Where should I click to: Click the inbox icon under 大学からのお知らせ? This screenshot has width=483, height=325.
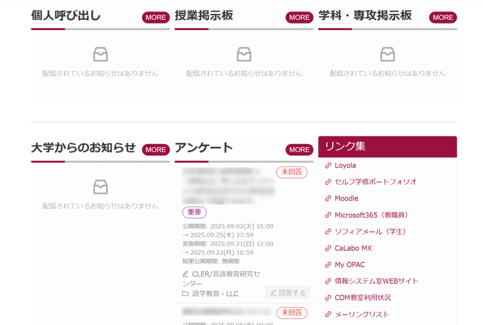coord(100,187)
